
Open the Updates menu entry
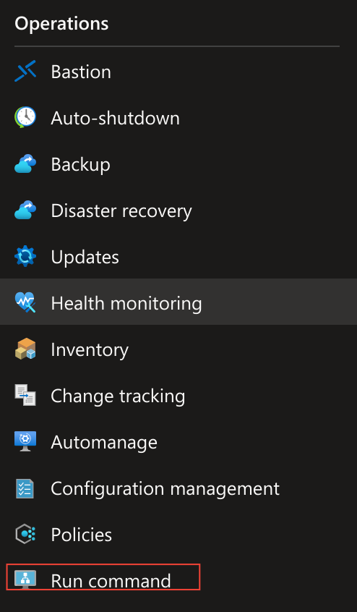pyautogui.click(x=85, y=257)
